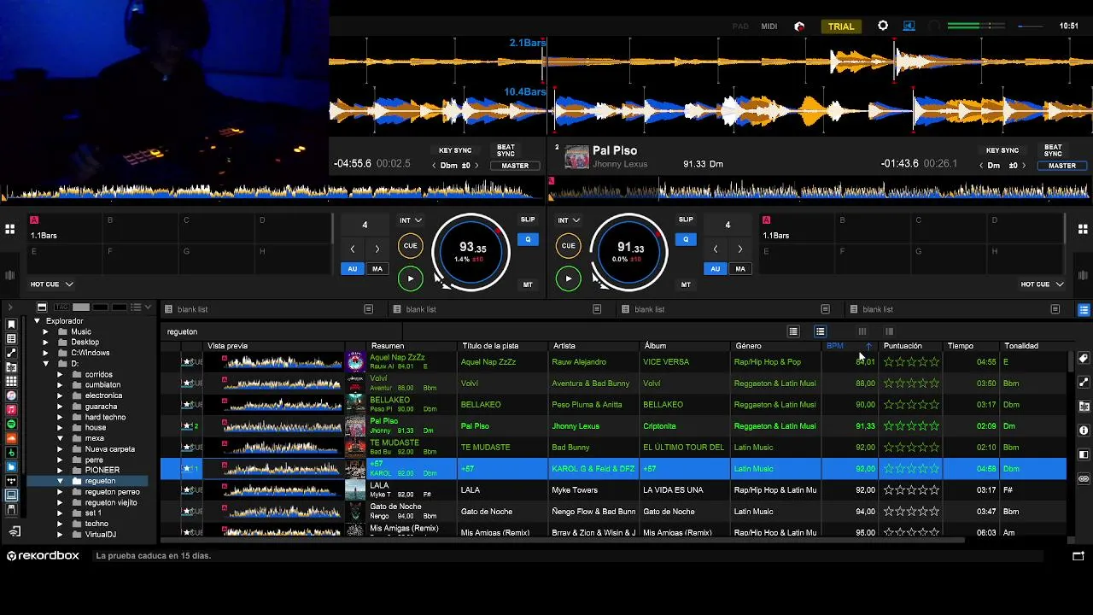Toggle SLIP on the right deck
This screenshot has width=1093, height=615.
[686, 220]
